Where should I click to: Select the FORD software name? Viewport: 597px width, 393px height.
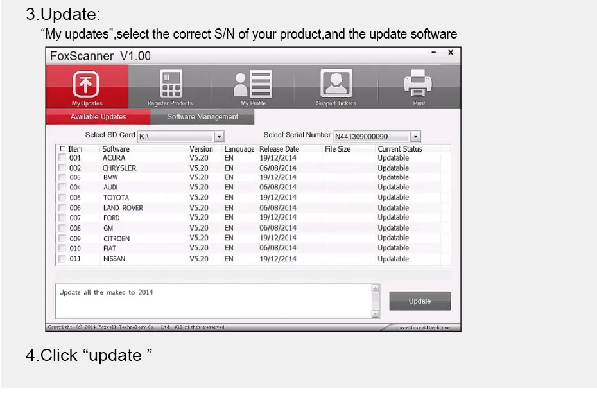111,218
